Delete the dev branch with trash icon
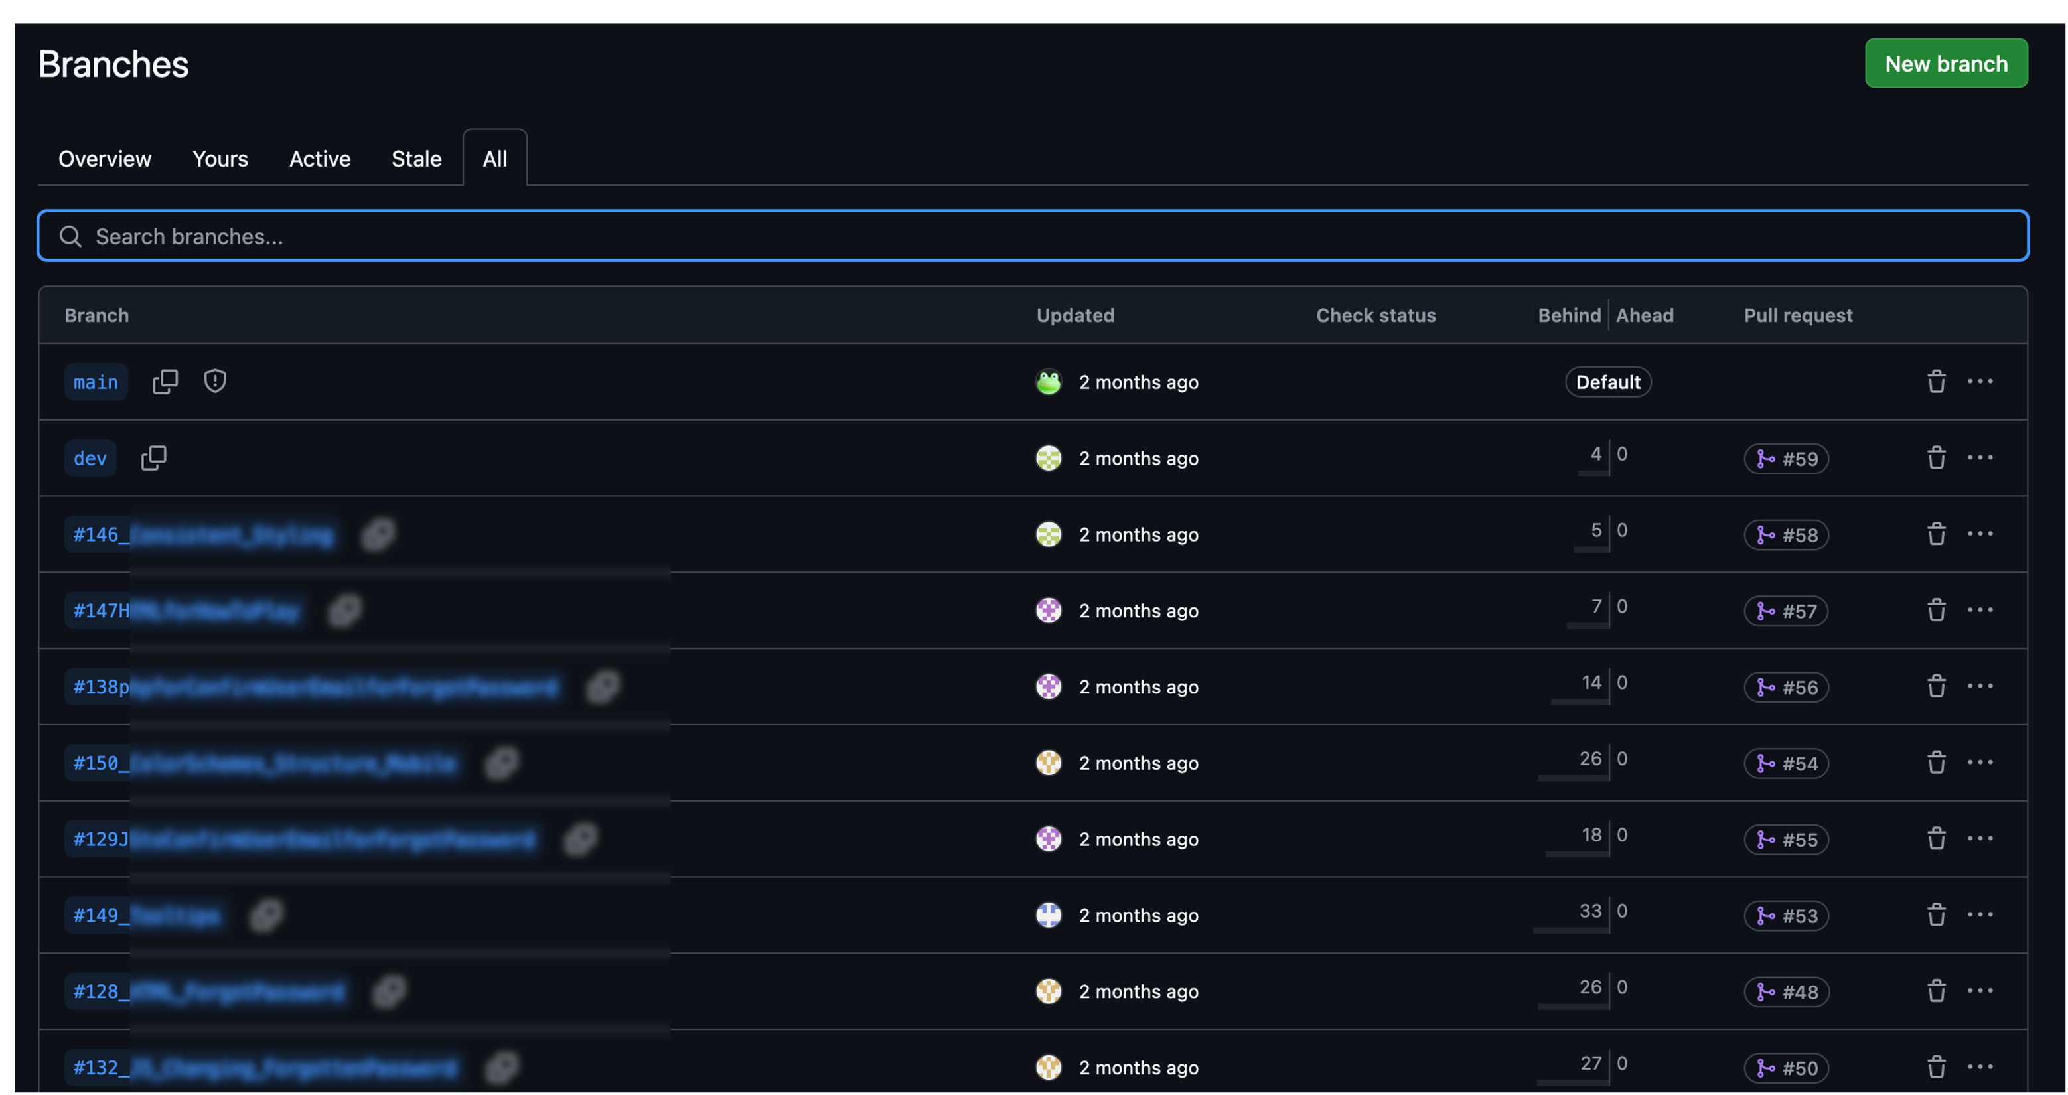 [1937, 458]
